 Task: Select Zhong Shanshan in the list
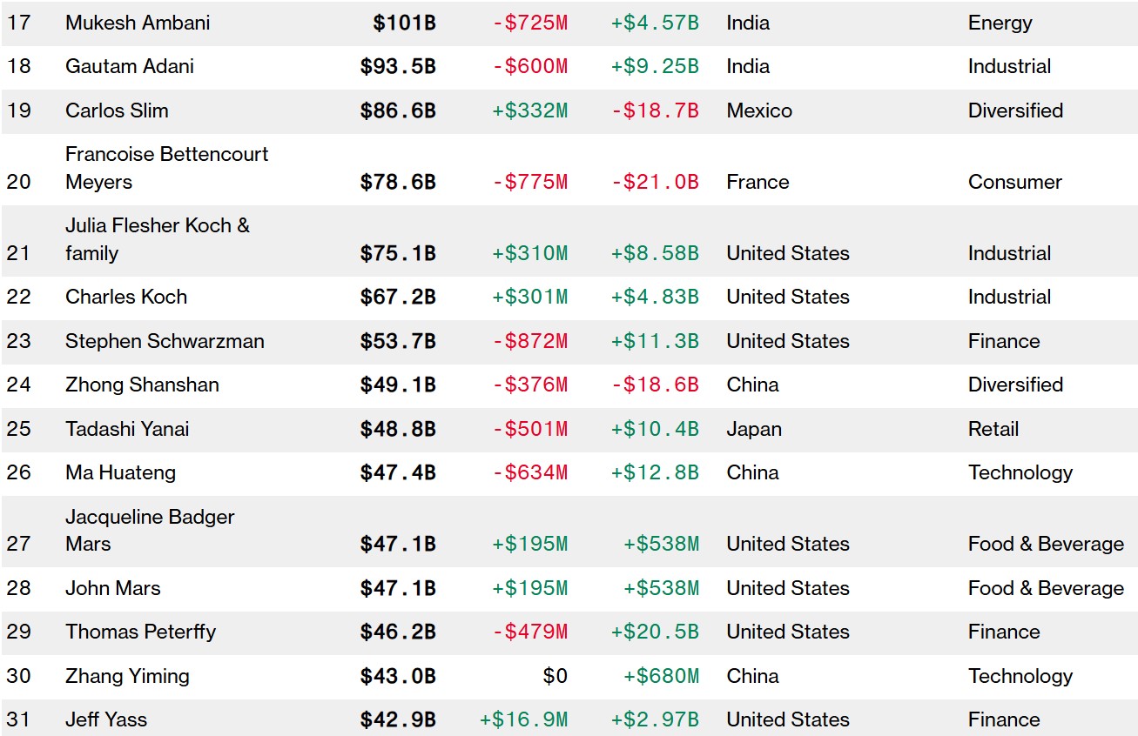point(142,385)
